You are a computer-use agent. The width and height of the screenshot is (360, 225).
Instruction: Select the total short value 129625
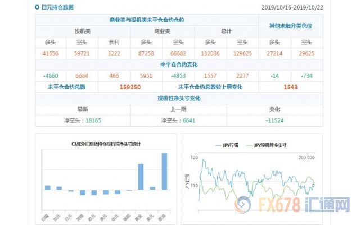tap(242, 53)
